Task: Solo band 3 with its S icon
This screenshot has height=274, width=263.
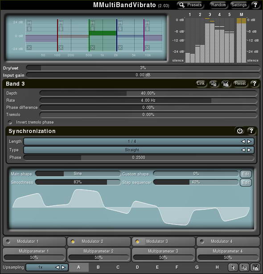Action: (x=92, y=29)
